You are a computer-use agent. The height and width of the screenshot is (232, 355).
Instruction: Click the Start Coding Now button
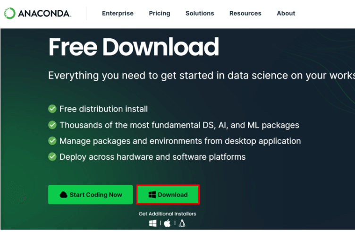coord(90,195)
